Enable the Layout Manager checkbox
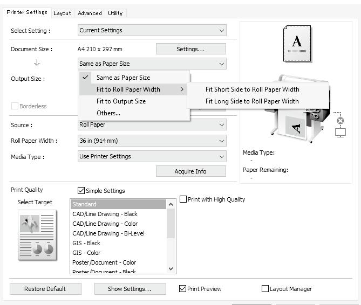This screenshot has height=305, width=361. [265, 288]
